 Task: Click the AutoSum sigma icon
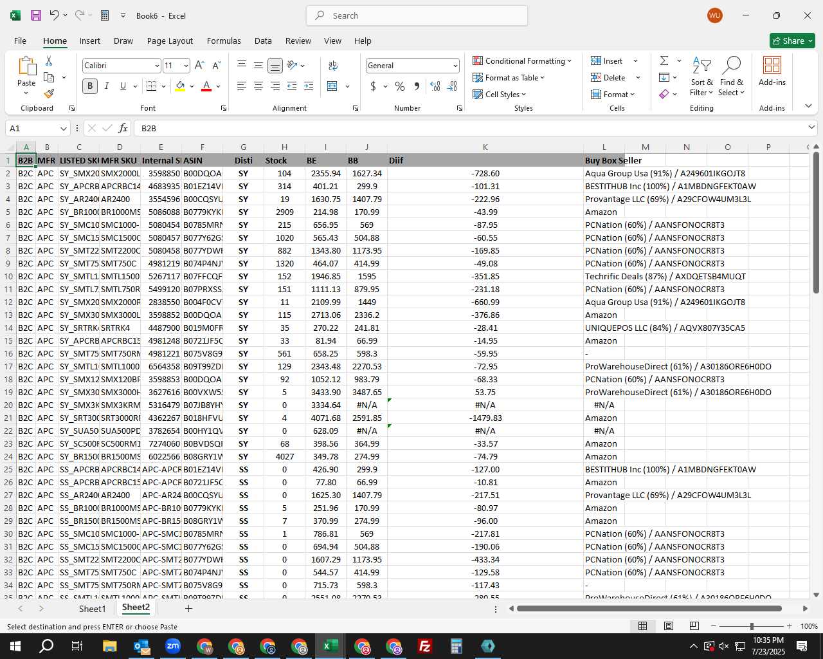pyautogui.click(x=664, y=60)
